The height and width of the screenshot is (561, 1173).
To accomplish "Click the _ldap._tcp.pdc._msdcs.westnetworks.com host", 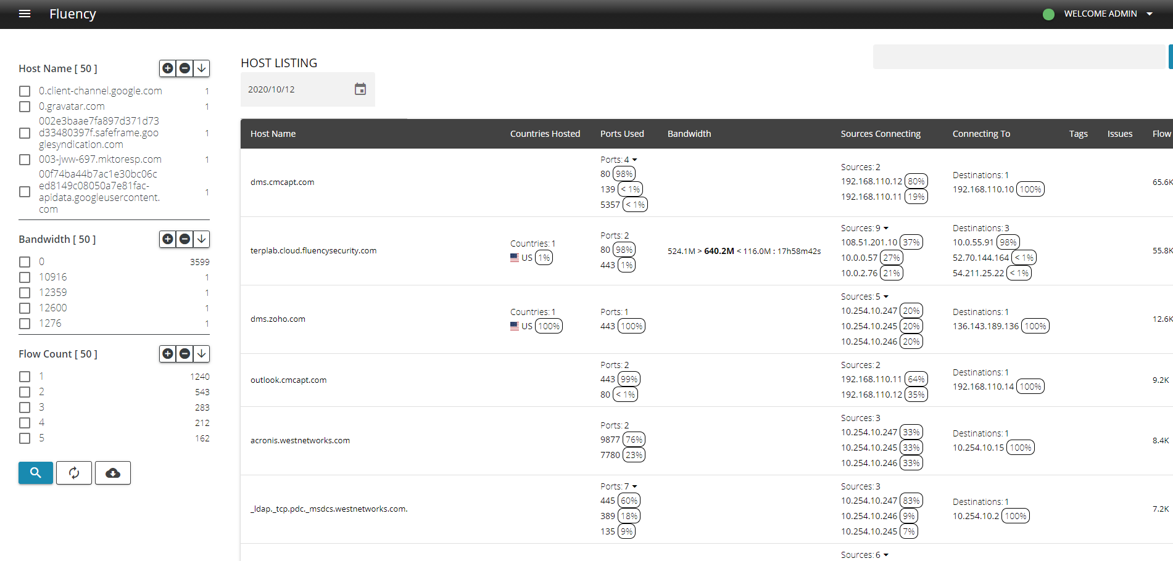I will [x=329, y=509].
